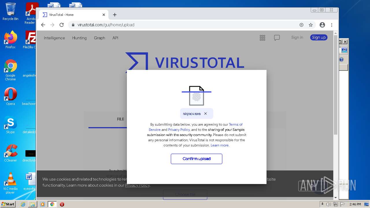Click the Sign in link

pyautogui.click(x=297, y=37)
